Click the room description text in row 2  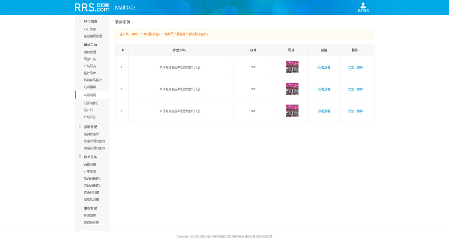(180, 89)
